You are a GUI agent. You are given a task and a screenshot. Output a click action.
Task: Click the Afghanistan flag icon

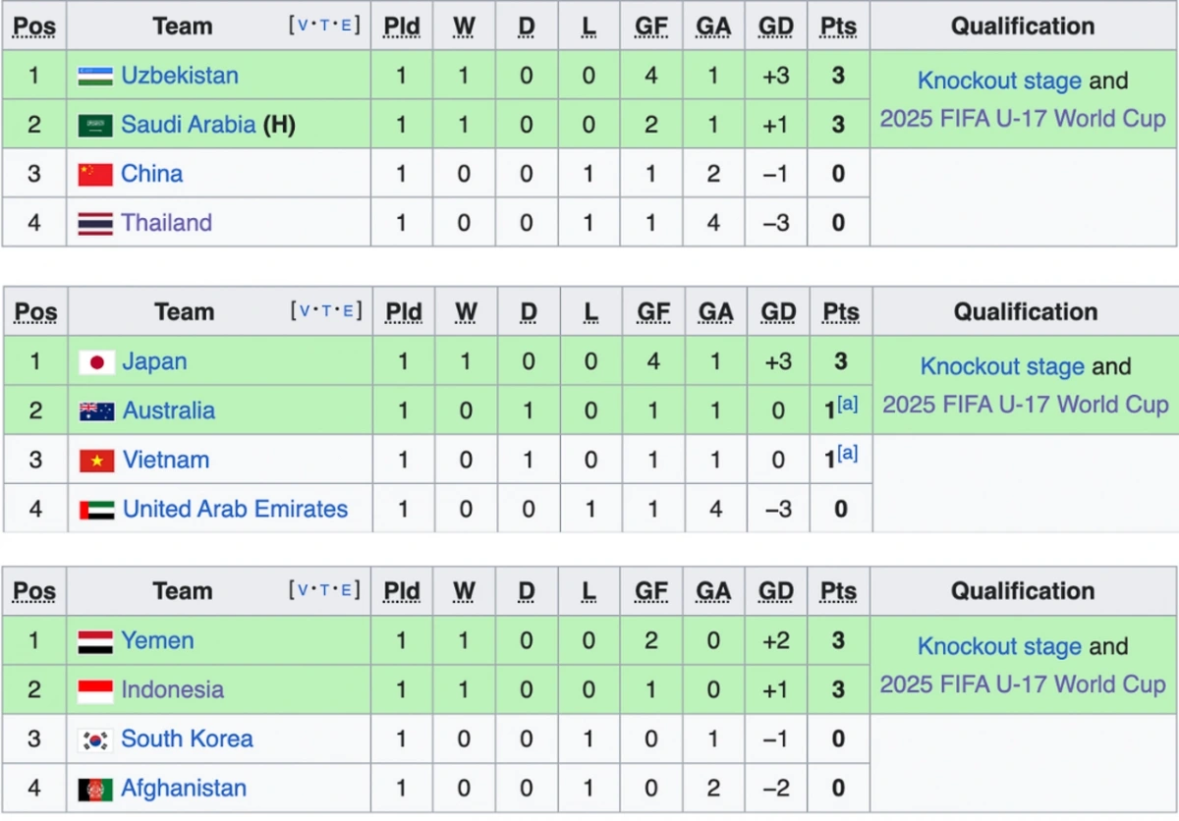[95, 790]
